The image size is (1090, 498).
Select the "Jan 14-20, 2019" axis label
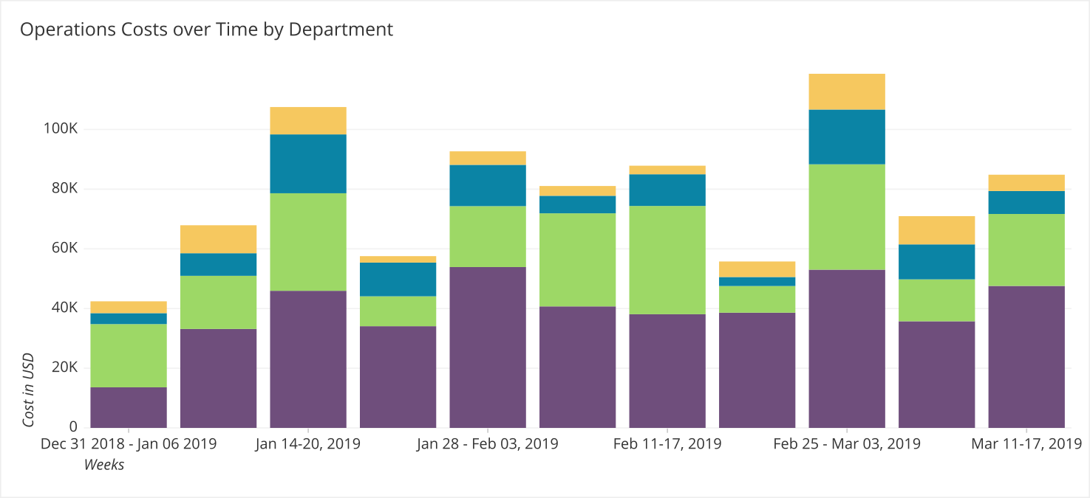coord(308,444)
